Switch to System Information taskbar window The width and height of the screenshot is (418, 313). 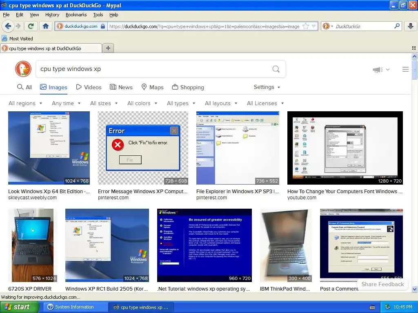click(x=75, y=307)
